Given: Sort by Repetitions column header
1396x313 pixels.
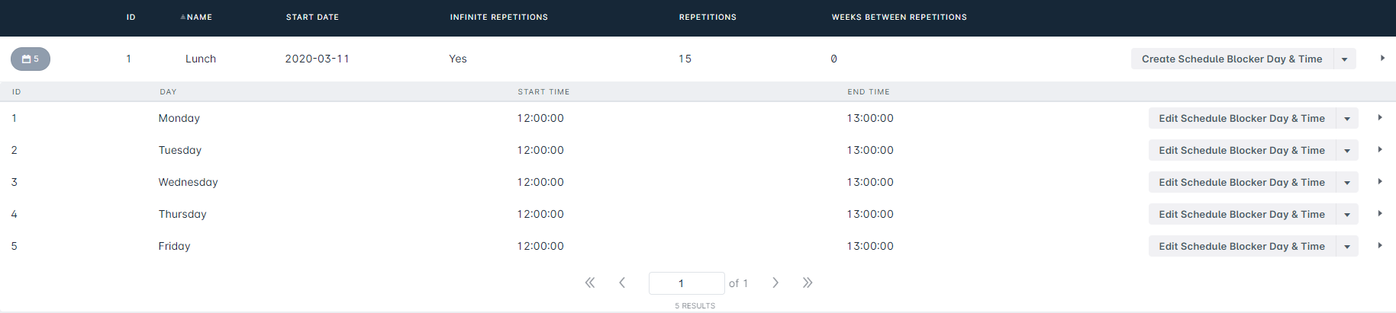Looking at the screenshot, I should click(708, 17).
